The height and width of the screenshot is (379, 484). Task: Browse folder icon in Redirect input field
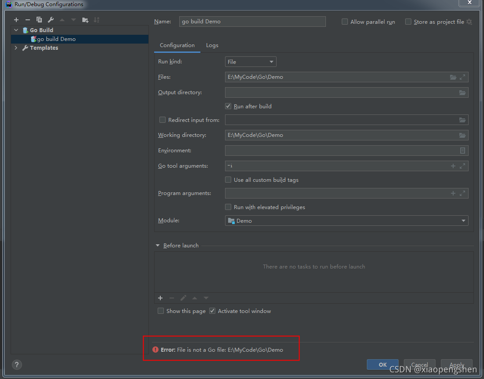(x=462, y=120)
